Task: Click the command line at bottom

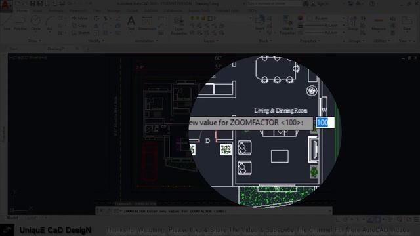Action: (x=214, y=211)
